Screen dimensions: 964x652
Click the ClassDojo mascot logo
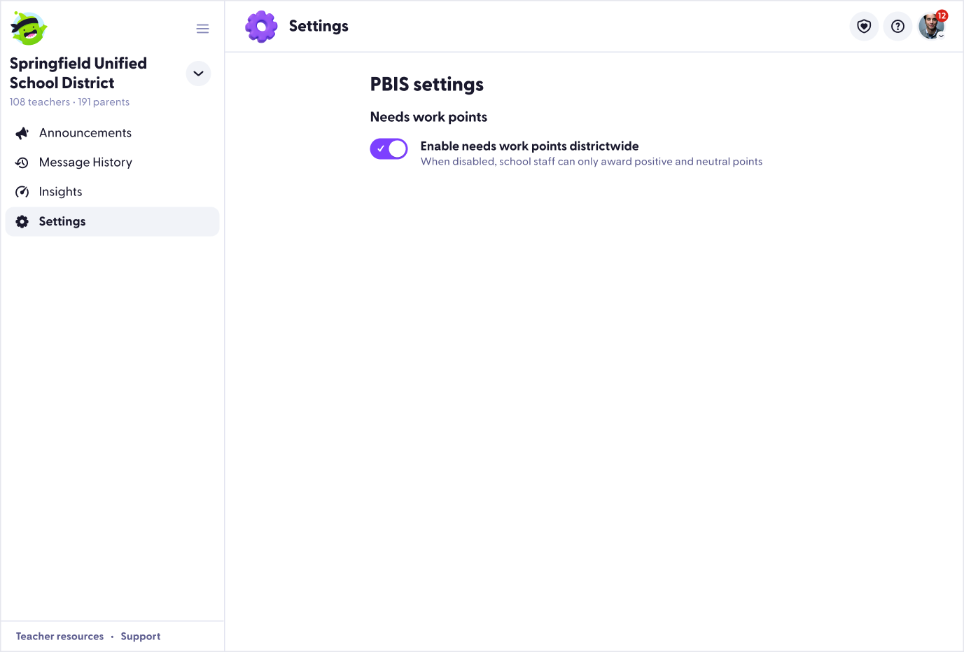click(28, 28)
